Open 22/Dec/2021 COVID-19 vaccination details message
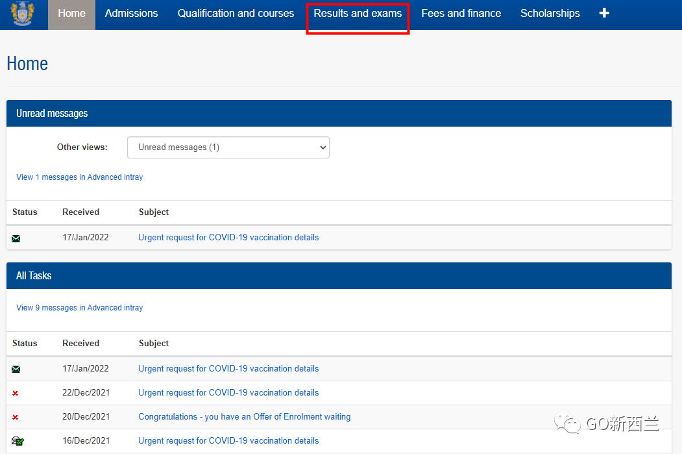The height and width of the screenshot is (454, 682). pyautogui.click(x=228, y=393)
